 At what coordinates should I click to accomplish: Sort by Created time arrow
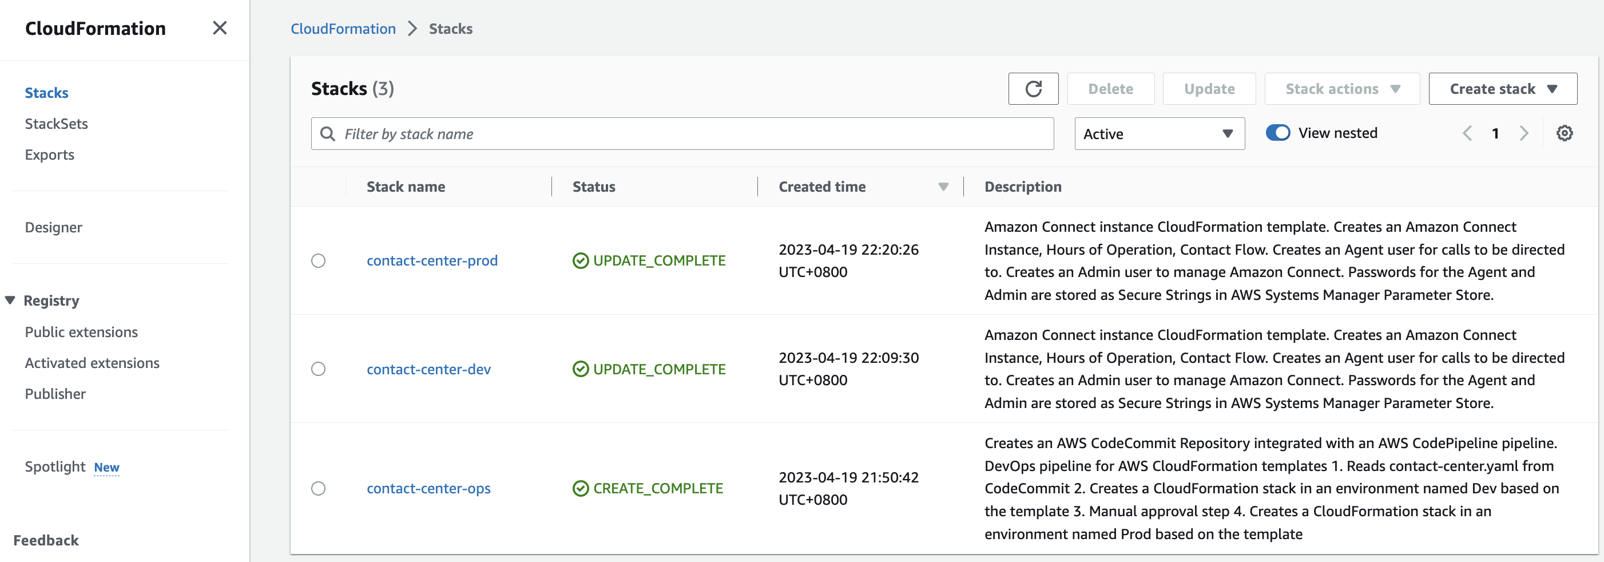pos(943,187)
